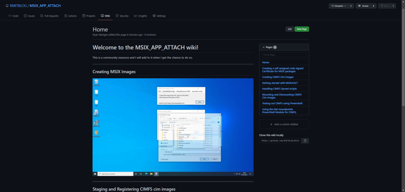Click the Settings tab gear icon

[x=154, y=16]
